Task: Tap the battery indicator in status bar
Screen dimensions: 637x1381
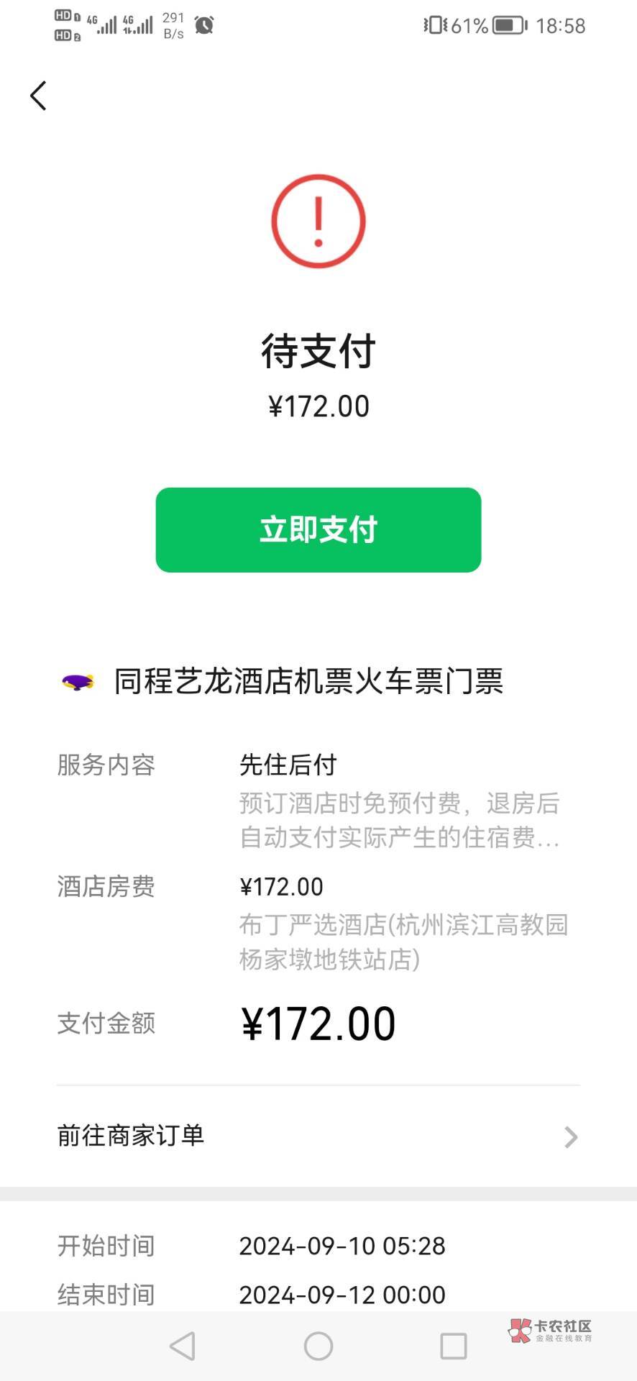Action: click(x=509, y=26)
